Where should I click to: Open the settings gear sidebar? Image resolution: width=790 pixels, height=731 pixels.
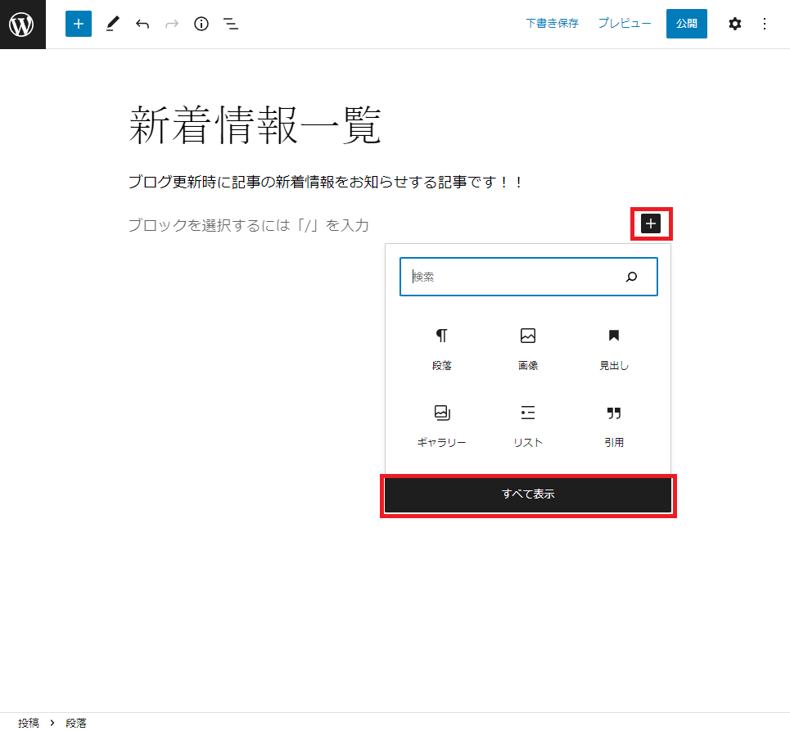735,24
